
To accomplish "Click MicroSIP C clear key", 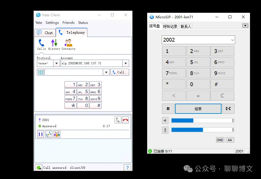I will [222, 95].
